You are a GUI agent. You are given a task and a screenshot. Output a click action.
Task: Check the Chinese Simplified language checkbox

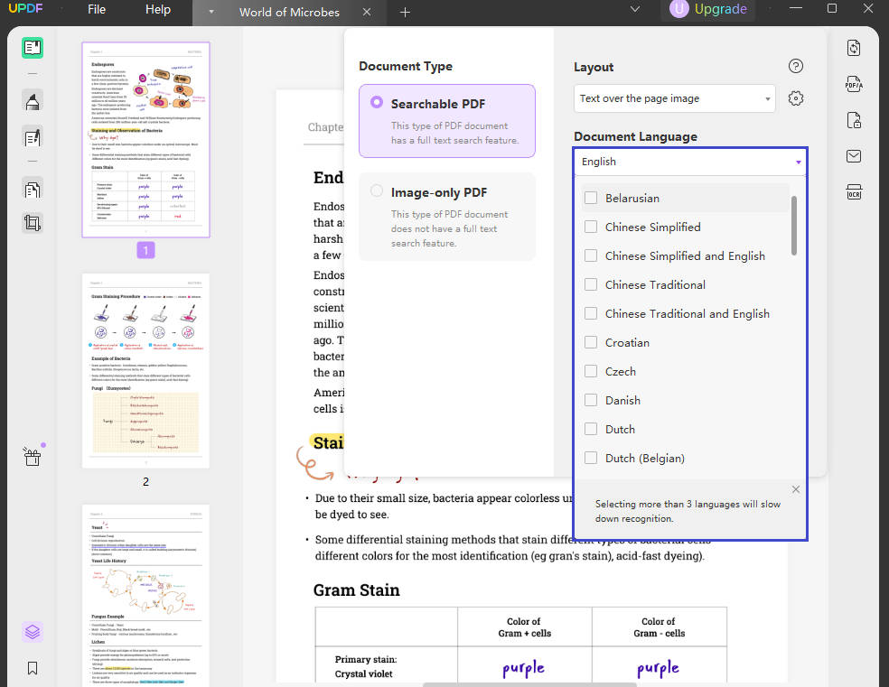590,227
